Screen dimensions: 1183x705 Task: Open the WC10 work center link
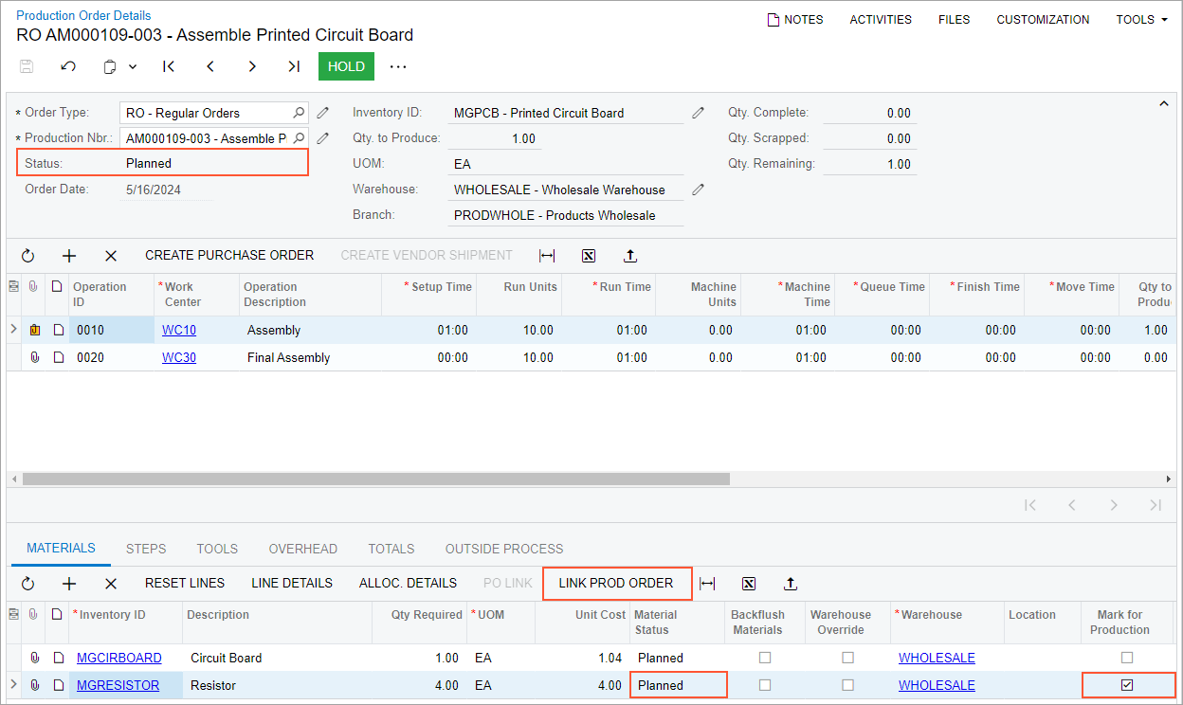tap(179, 331)
